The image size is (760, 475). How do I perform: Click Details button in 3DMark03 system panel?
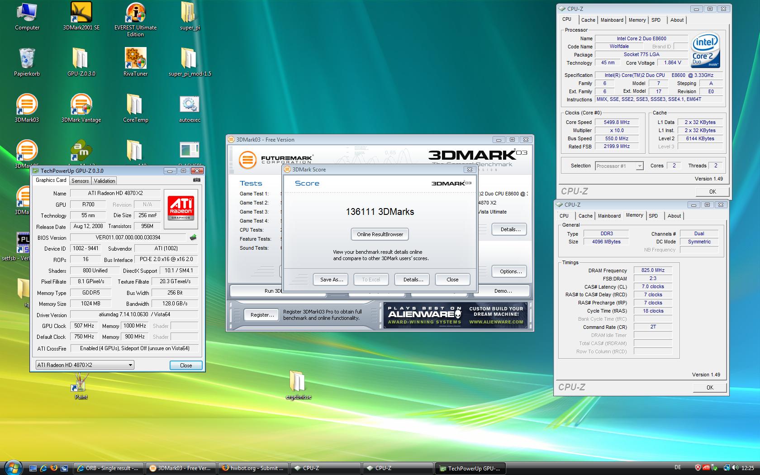(510, 229)
